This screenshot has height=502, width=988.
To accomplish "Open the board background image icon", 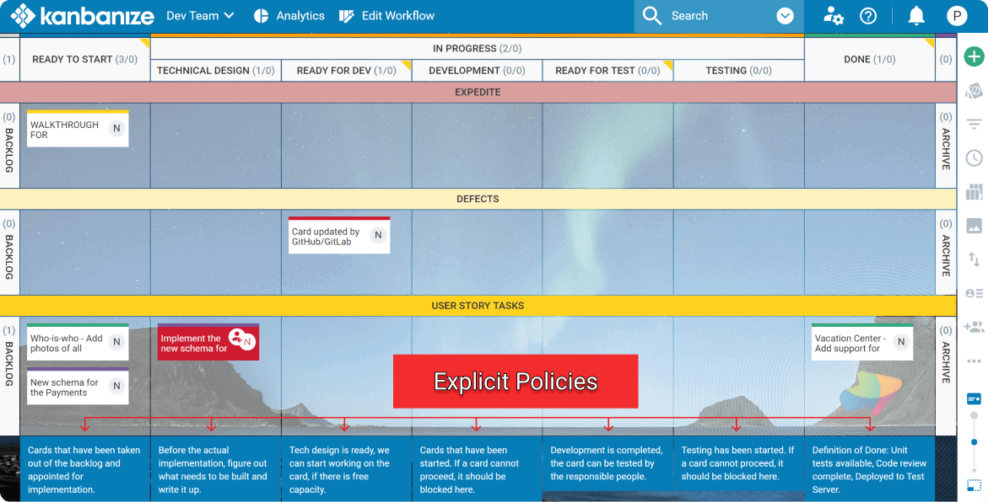I will click(x=975, y=225).
